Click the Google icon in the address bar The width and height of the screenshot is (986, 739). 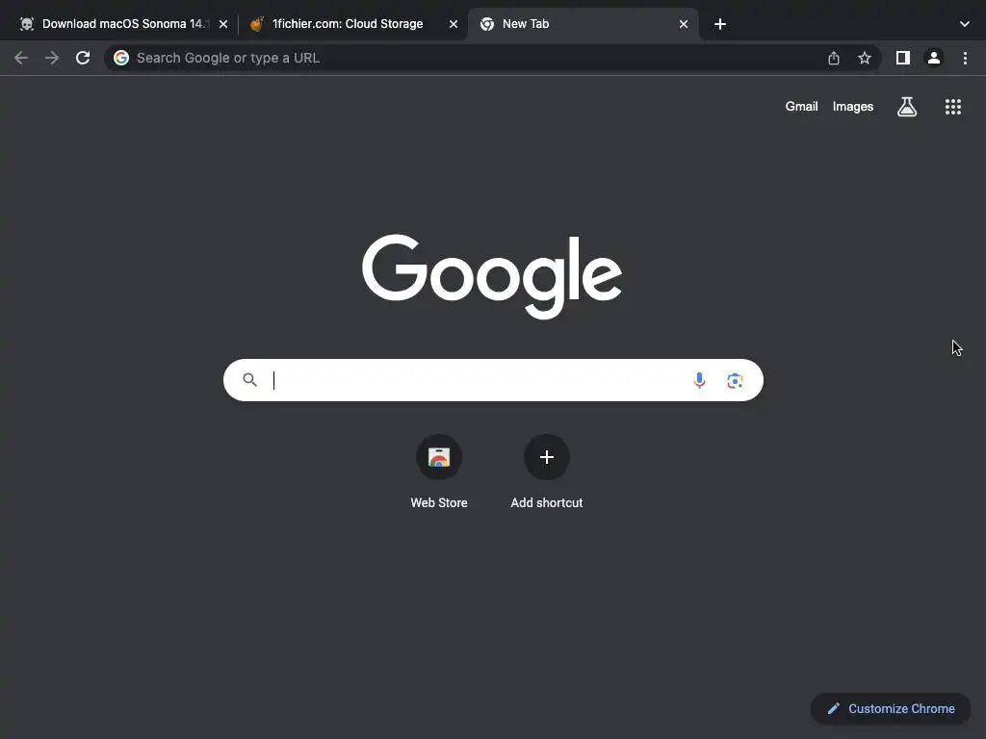[121, 58]
